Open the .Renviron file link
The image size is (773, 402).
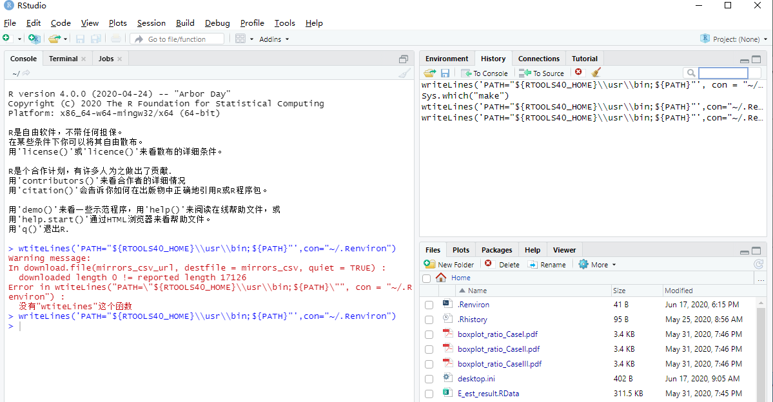click(x=473, y=305)
